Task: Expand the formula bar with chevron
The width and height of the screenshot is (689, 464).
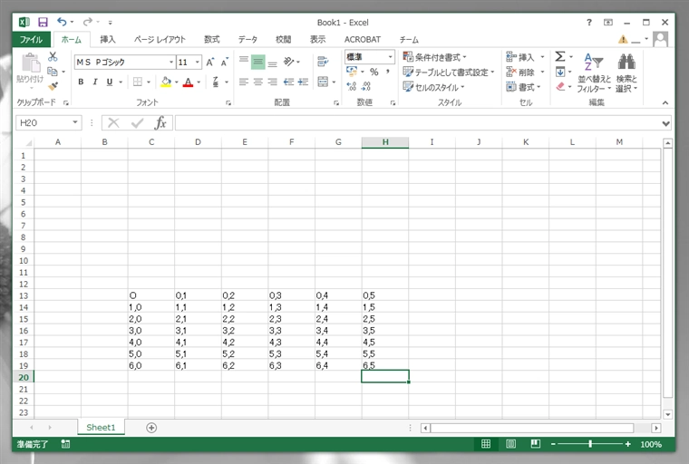Action: pos(665,123)
